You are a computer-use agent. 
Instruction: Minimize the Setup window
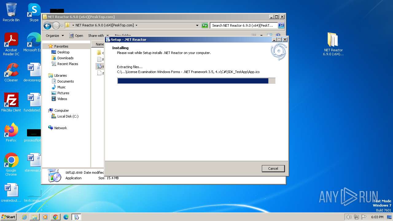tap(274, 40)
